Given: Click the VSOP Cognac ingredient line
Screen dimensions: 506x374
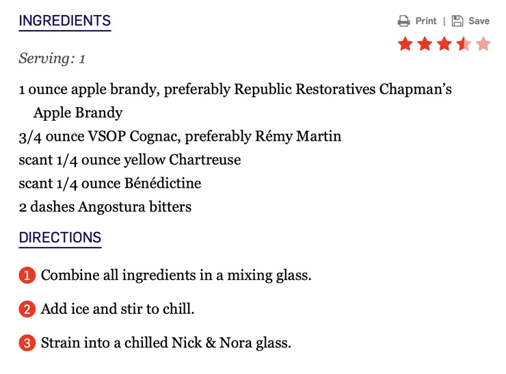Looking at the screenshot, I should point(180,136).
